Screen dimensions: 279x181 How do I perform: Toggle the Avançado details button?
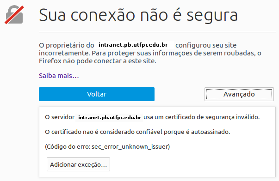239,94
